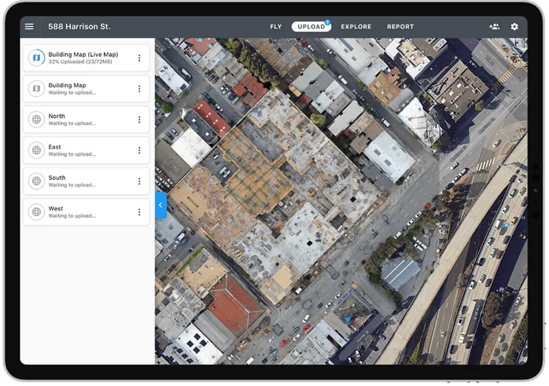Click the West globe icon
The image size is (549, 386).
click(36, 212)
